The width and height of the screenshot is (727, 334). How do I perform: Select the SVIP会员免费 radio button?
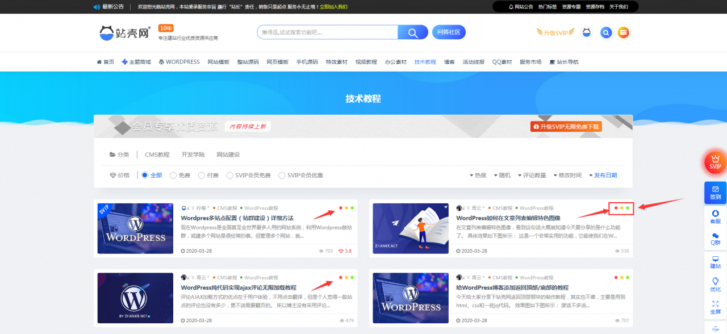[x=230, y=176]
